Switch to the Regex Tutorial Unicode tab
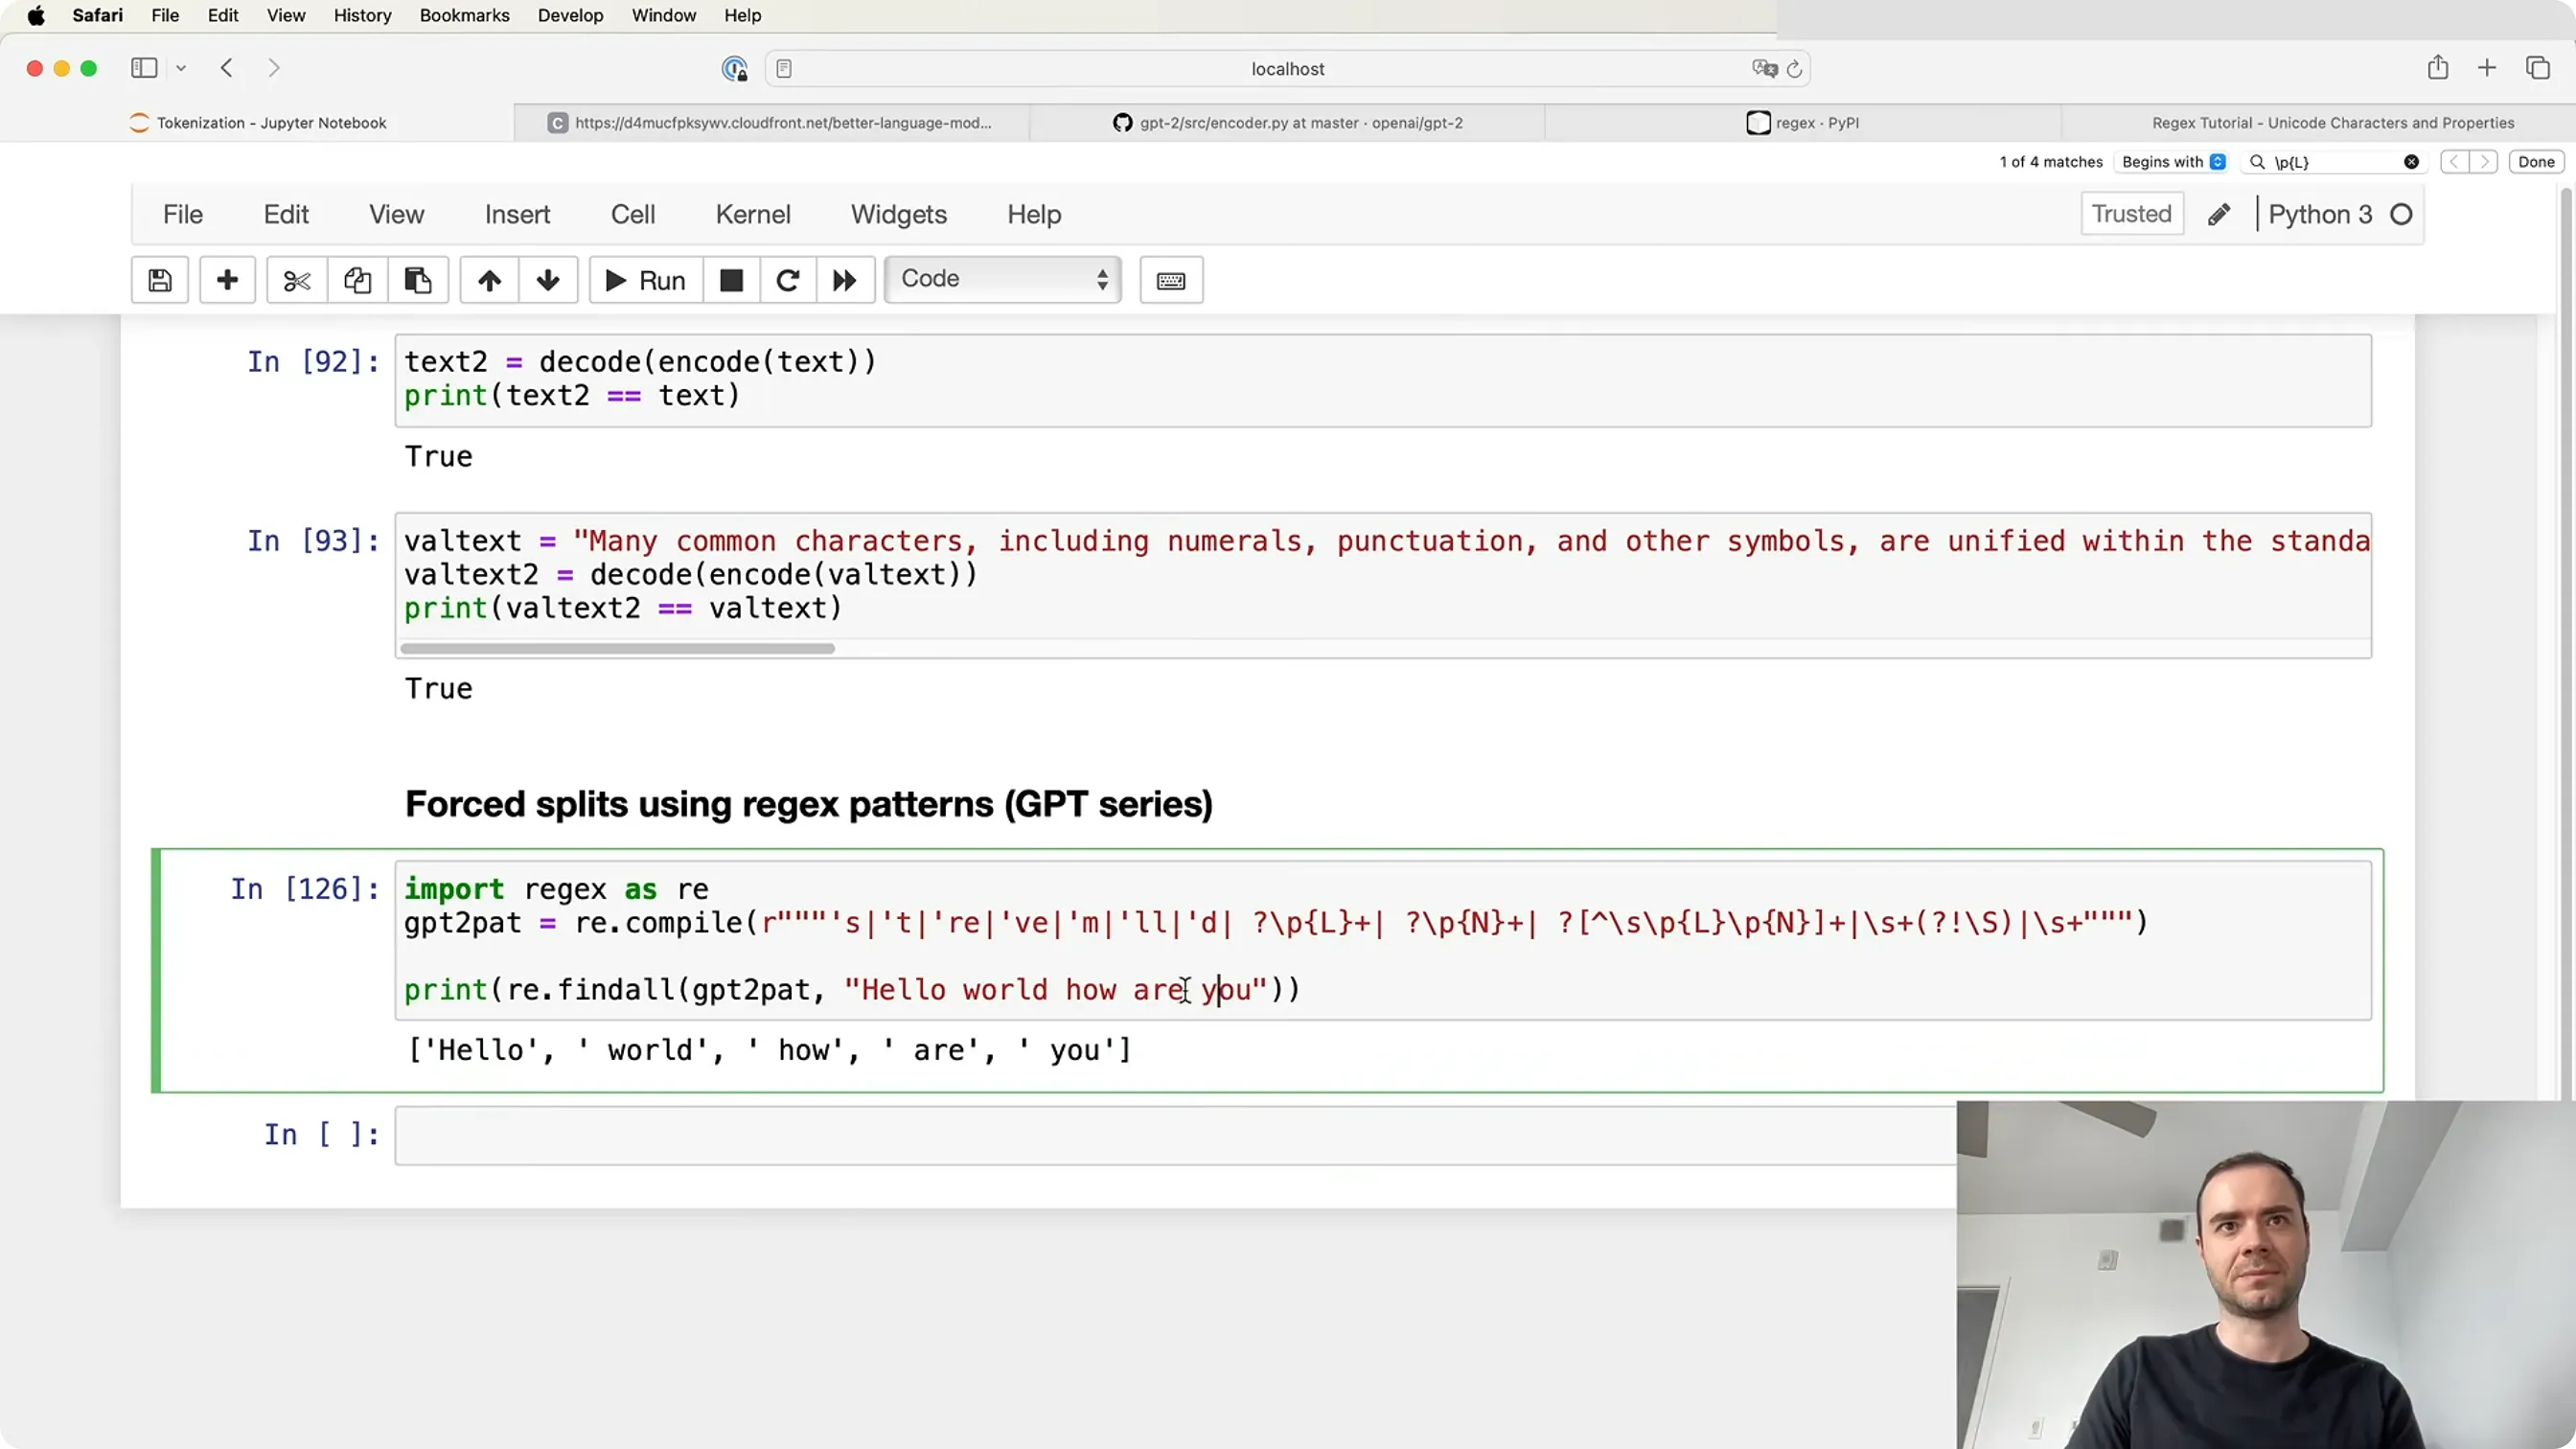The width and height of the screenshot is (2576, 1449). [2319, 123]
